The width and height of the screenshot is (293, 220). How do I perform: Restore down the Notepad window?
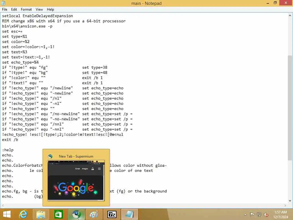click(275, 3)
